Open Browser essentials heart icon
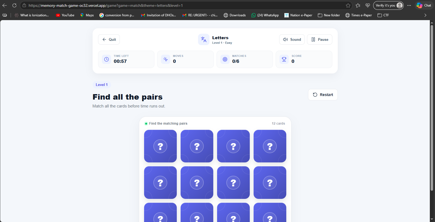435x222 pixels. [x=368, y=5]
